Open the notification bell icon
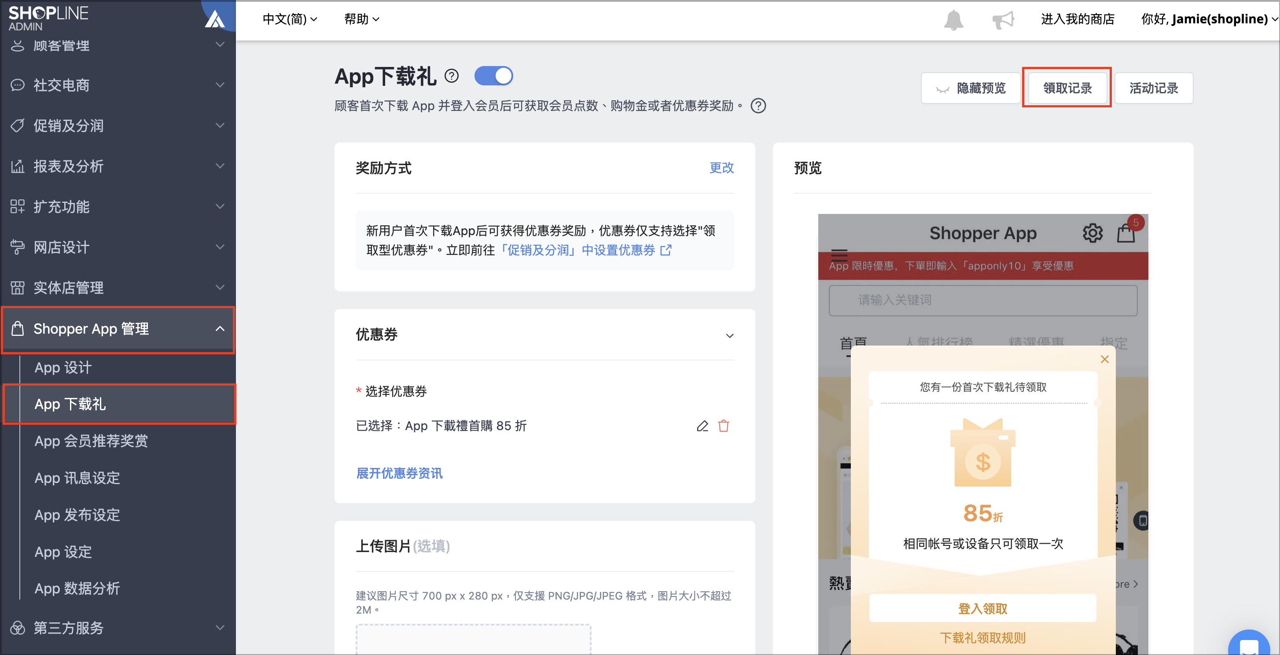 pos(953,20)
